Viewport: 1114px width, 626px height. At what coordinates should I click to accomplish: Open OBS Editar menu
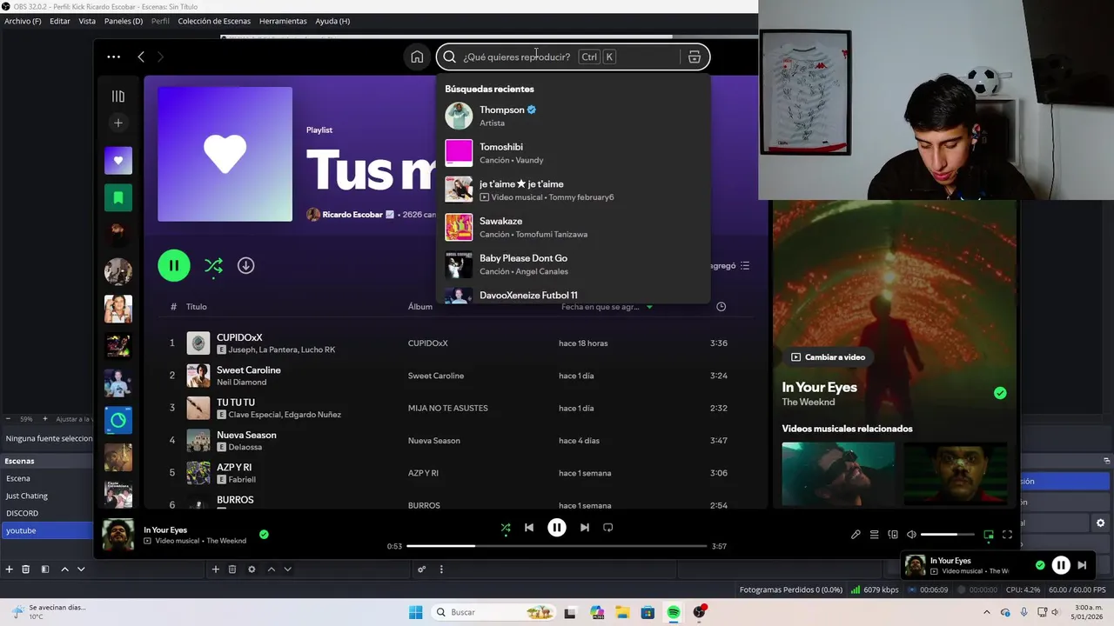(60, 21)
